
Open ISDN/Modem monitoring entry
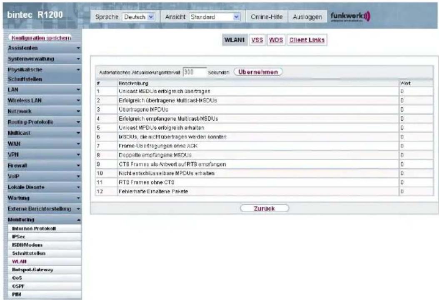pos(45,245)
